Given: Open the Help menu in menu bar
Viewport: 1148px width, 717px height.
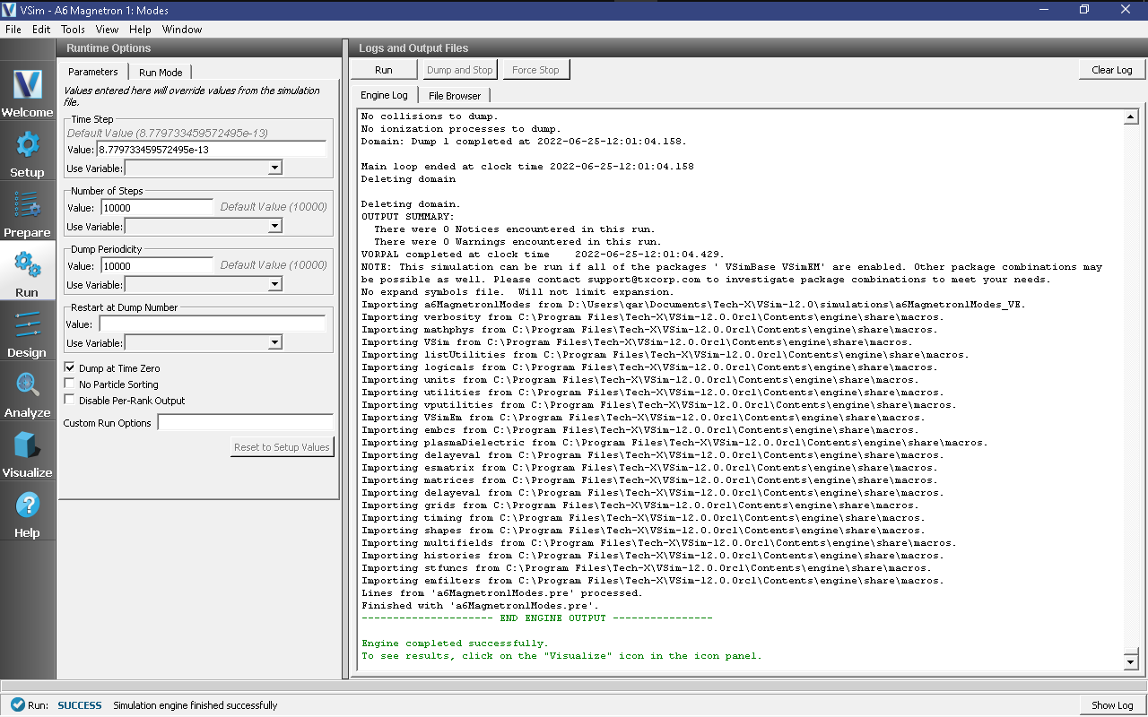Looking at the screenshot, I should [x=140, y=30].
